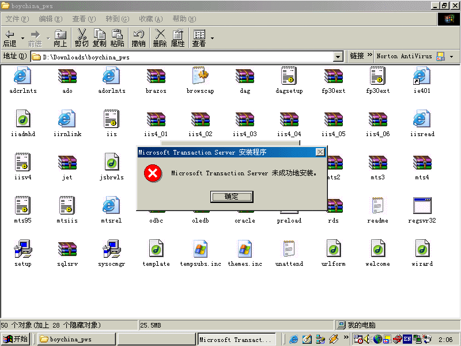Viewport: 461px width, 346px height.
Task: Open the 文件 menu
Action: point(17,19)
